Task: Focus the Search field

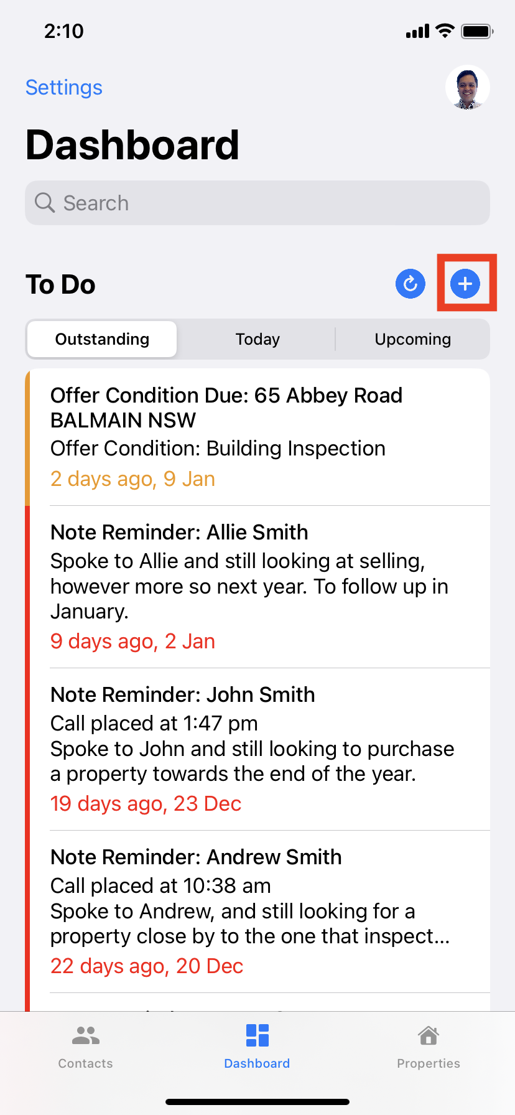Action: (257, 203)
